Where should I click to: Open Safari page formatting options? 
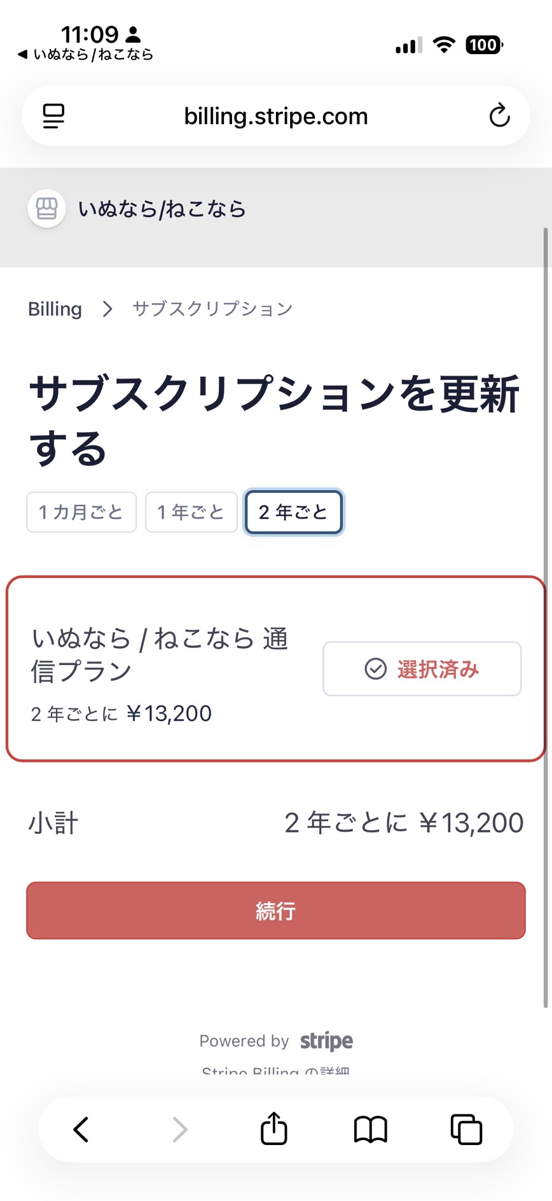[x=53, y=115]
